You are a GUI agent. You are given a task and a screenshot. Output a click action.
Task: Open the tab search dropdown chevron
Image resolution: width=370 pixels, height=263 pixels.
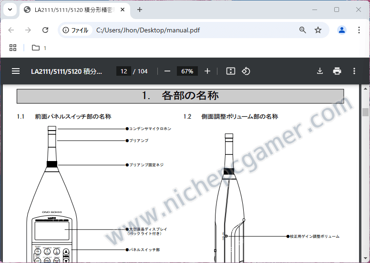[10, 10]
